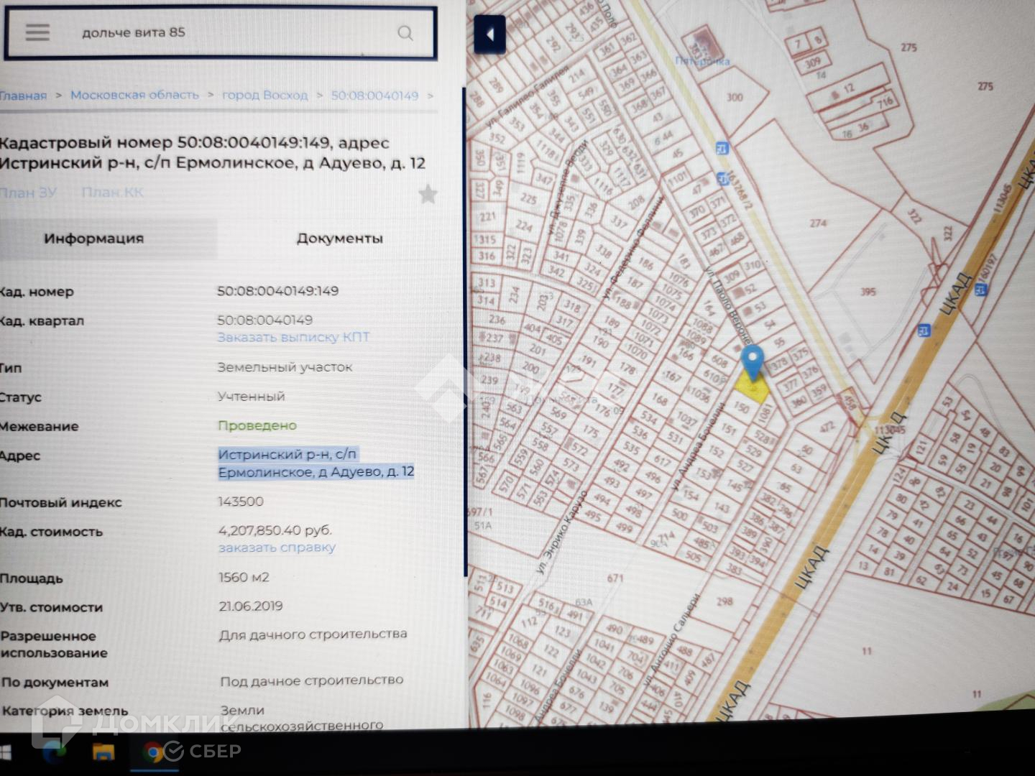Open the hamburger menu
Image resolution: width=1035 pixels, height=776 pixels.
[x=37, y=32]
